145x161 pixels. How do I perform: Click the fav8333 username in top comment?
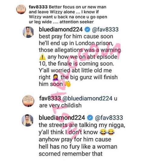click(38, 7)
